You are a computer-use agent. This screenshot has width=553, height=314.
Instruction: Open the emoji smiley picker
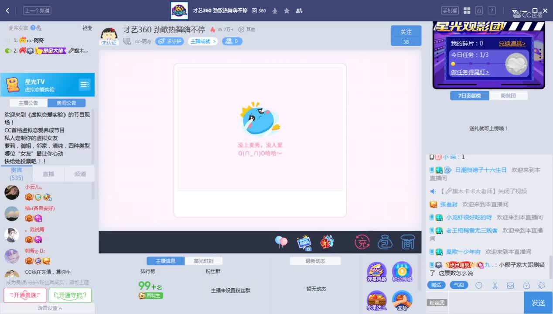click(x=479, y=285)
